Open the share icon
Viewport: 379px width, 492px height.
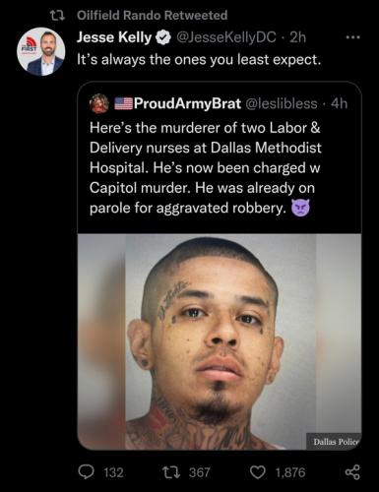click(x=352, y=472)
